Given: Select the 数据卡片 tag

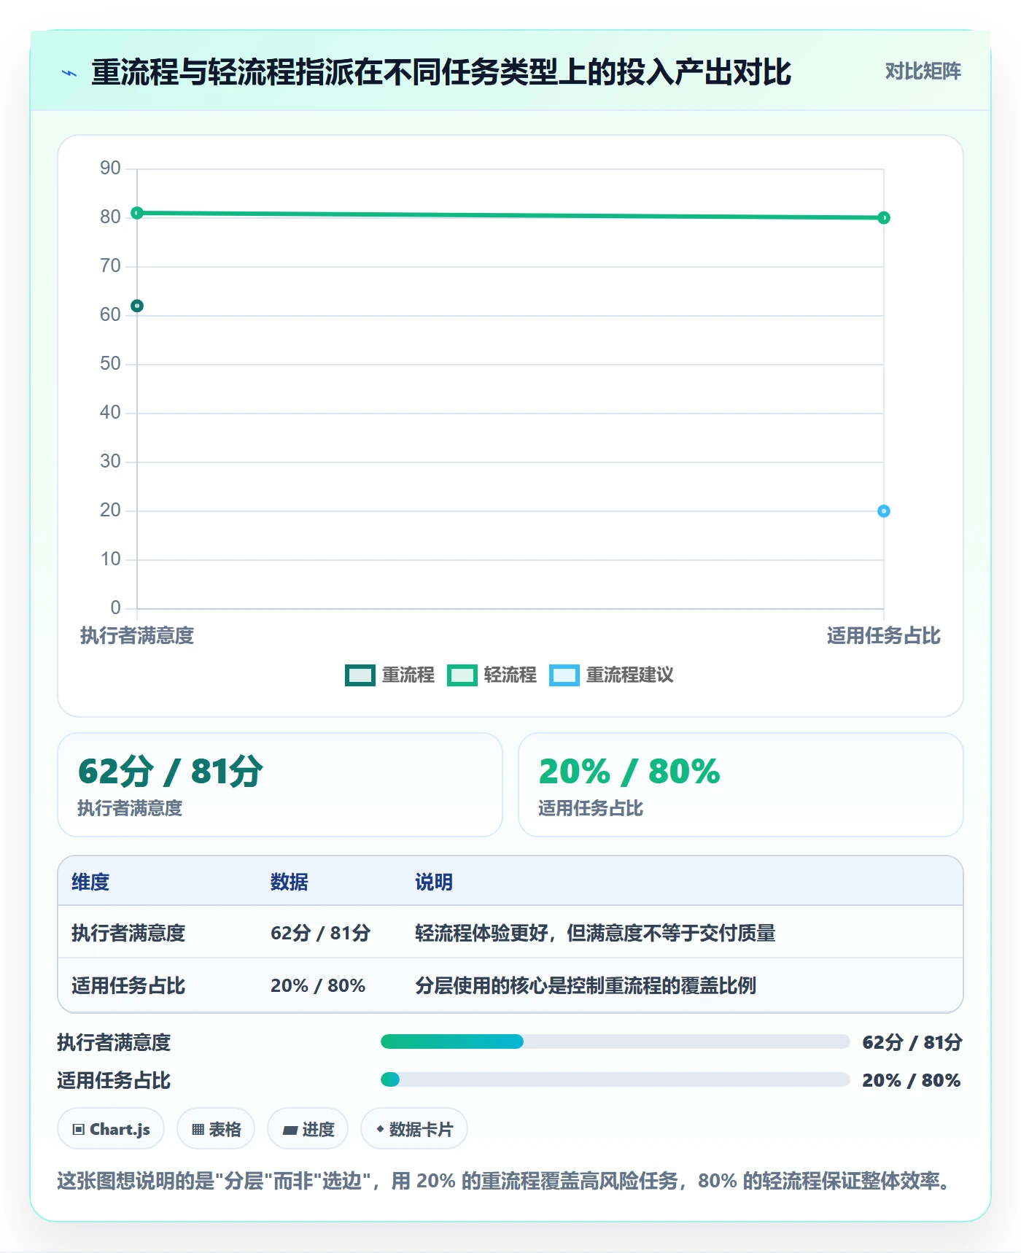Looking at the screenshot, I should 414,1129.
